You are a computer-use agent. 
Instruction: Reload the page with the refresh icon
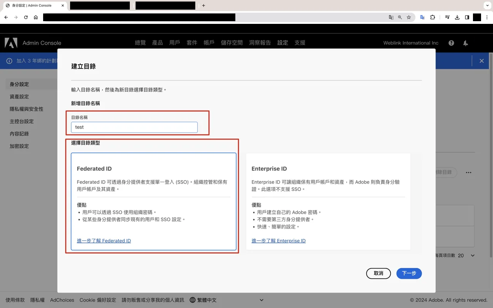tap(26, 17)
